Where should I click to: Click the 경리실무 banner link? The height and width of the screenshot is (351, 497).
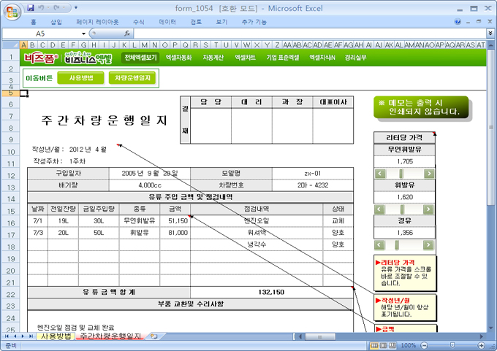click(356, 58)
